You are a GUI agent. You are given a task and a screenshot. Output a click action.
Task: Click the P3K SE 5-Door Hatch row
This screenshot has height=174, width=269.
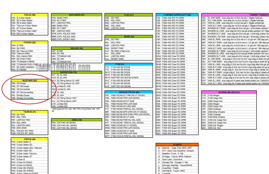pos(29,23)
